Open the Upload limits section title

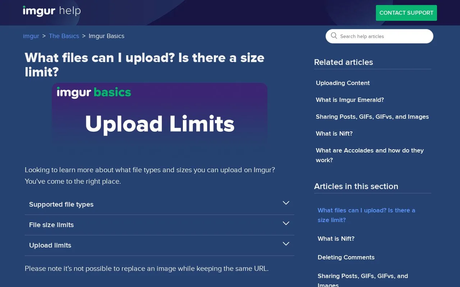click(50, 245)
